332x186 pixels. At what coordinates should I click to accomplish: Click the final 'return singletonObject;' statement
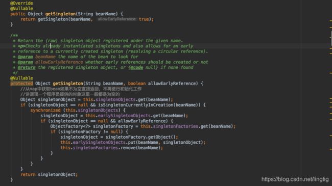(49, 175)
